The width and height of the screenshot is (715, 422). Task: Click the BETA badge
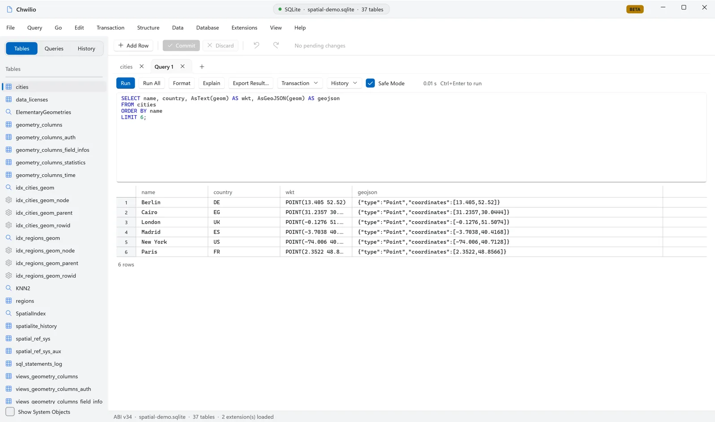[635, 9]
